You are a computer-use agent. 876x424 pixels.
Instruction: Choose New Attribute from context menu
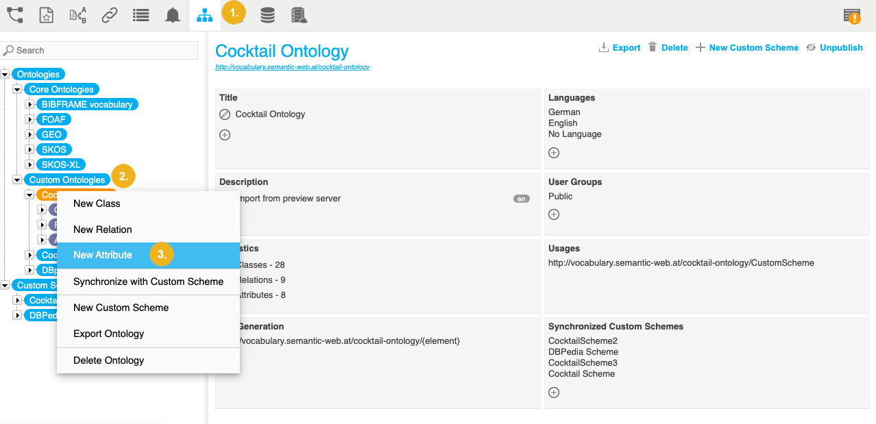tap(103, 255)
